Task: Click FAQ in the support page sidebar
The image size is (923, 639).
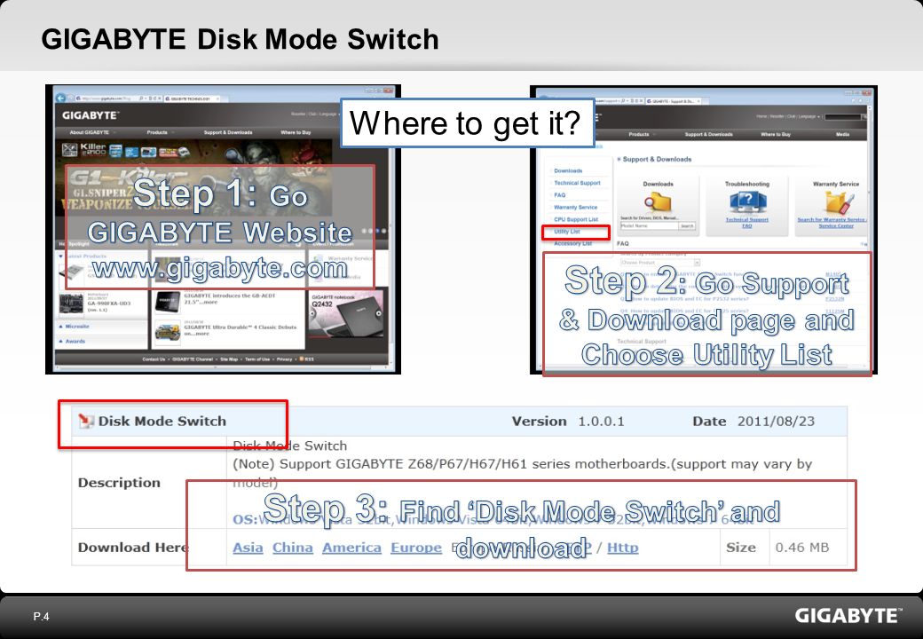Action: [x=559, y=194]
